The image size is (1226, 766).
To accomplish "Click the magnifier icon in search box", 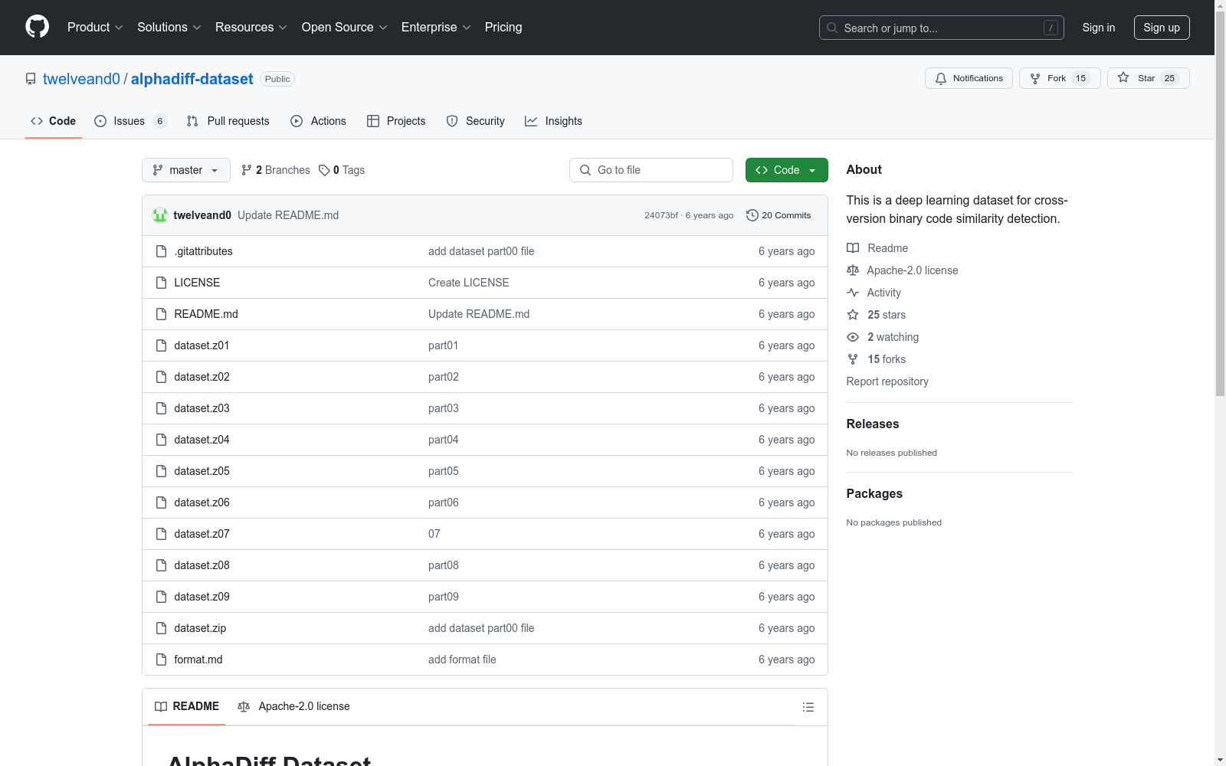I will tap(832, 28).
